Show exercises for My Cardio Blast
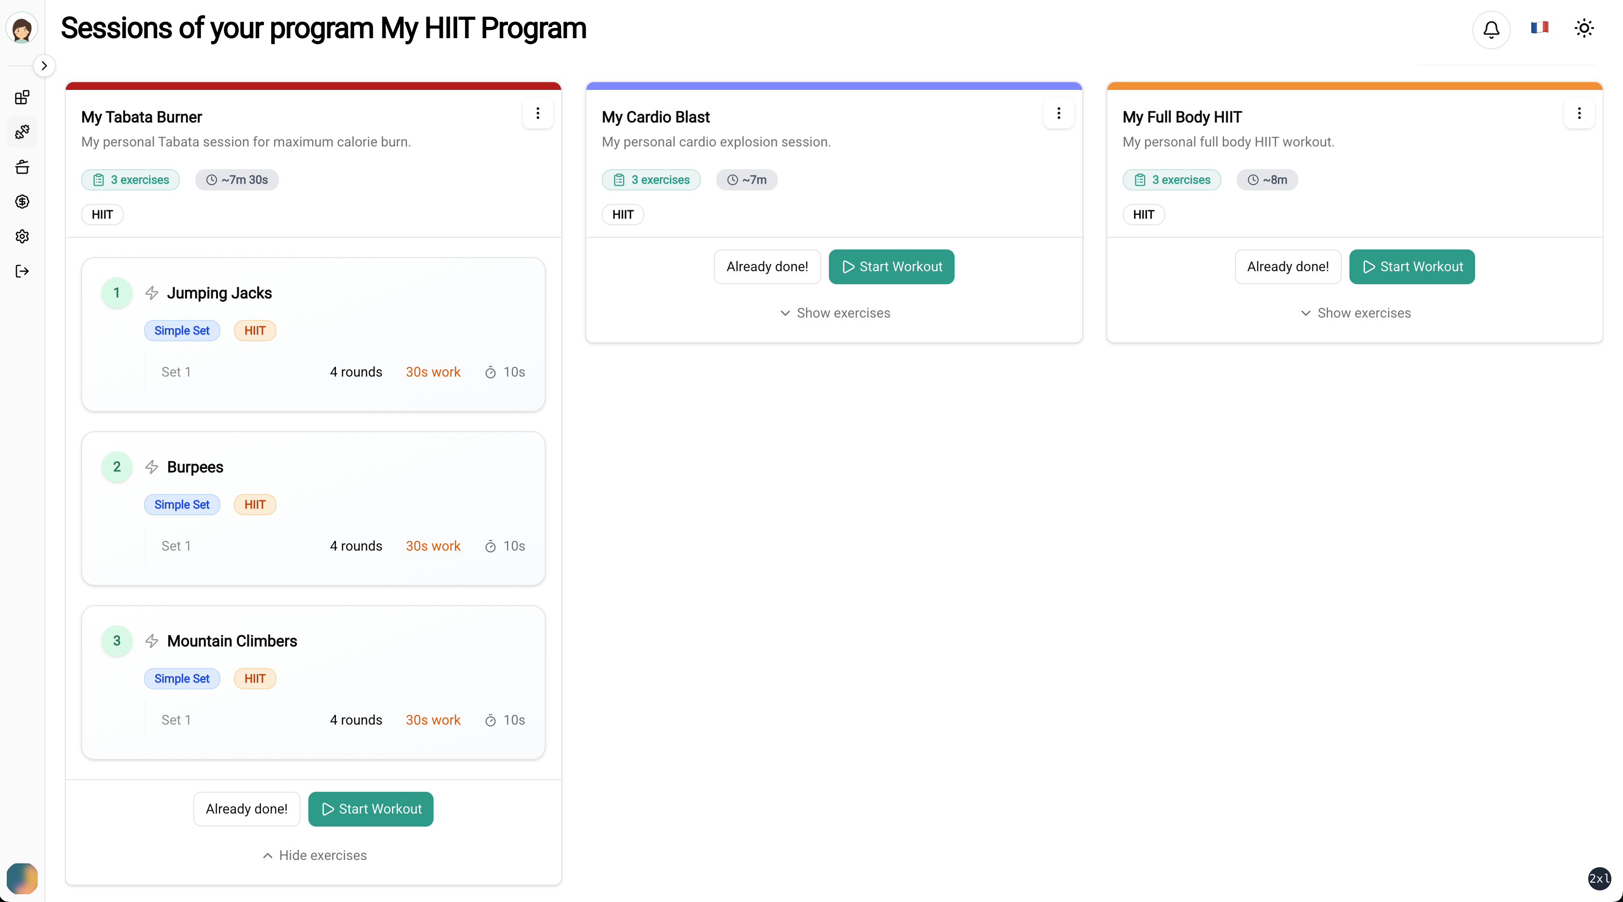Screen dimensions: 1623x902 click(834, 313)
